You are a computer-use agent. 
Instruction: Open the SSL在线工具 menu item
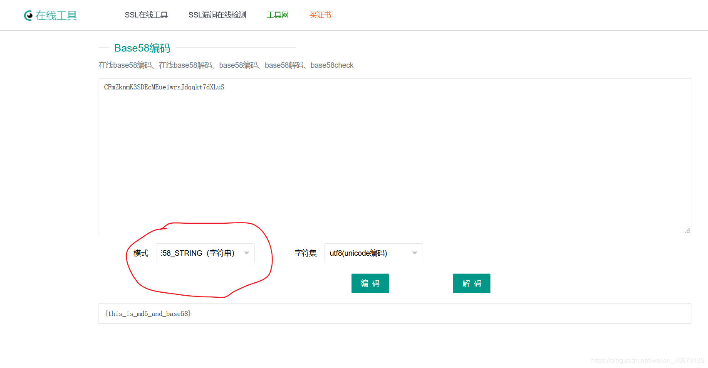tap(146, 15)
